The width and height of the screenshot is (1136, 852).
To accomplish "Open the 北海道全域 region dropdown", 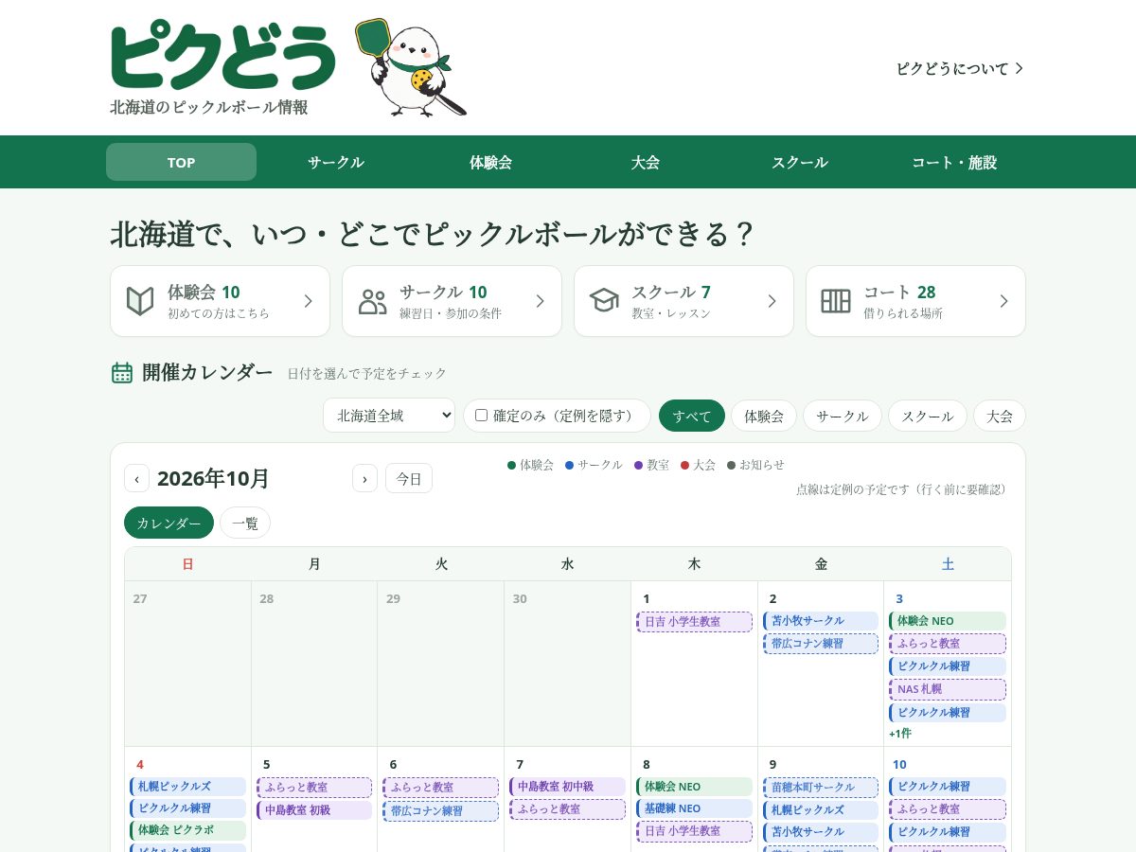I will point(389,416).
